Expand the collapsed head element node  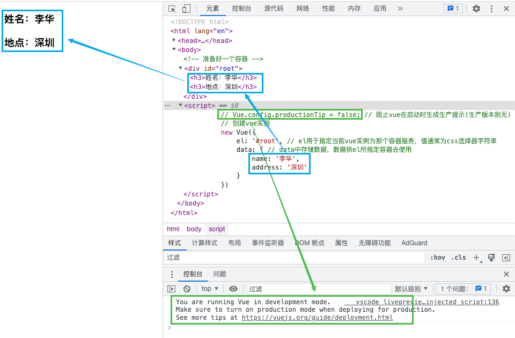[x=174, y=40]
